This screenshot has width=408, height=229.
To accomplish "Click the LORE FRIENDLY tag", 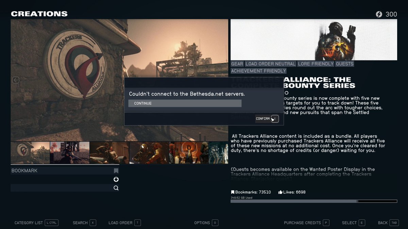I will pyautogui.click(x=316, y=64).
